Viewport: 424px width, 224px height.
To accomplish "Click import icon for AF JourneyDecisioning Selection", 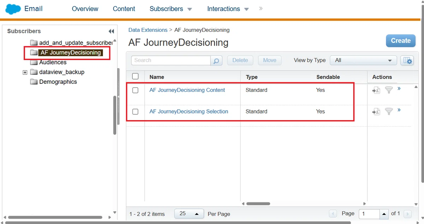I will coord(376,112).
